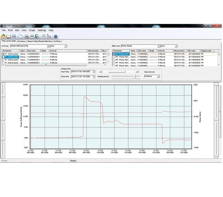
Task: Click the print toolbar icon
Action: [x=27, y=36]
